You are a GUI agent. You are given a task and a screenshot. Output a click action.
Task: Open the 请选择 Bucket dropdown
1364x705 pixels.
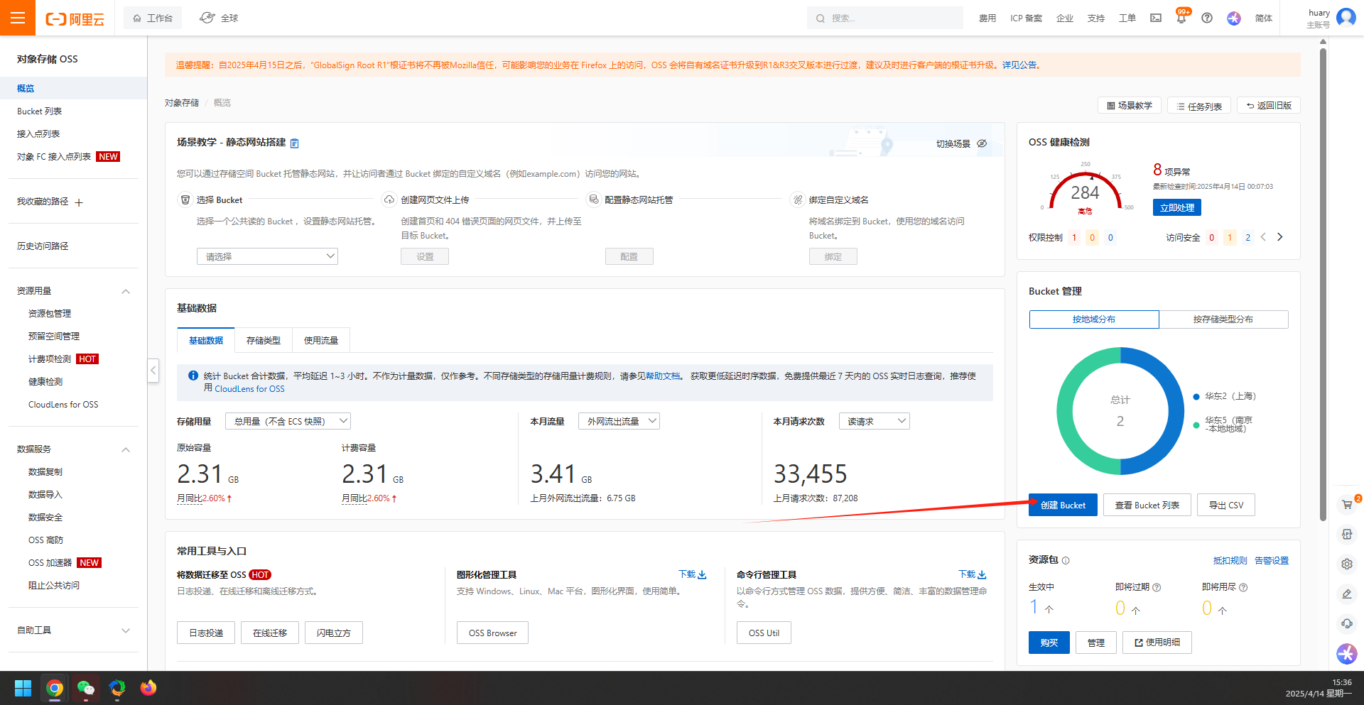click(x=267, y=256)
